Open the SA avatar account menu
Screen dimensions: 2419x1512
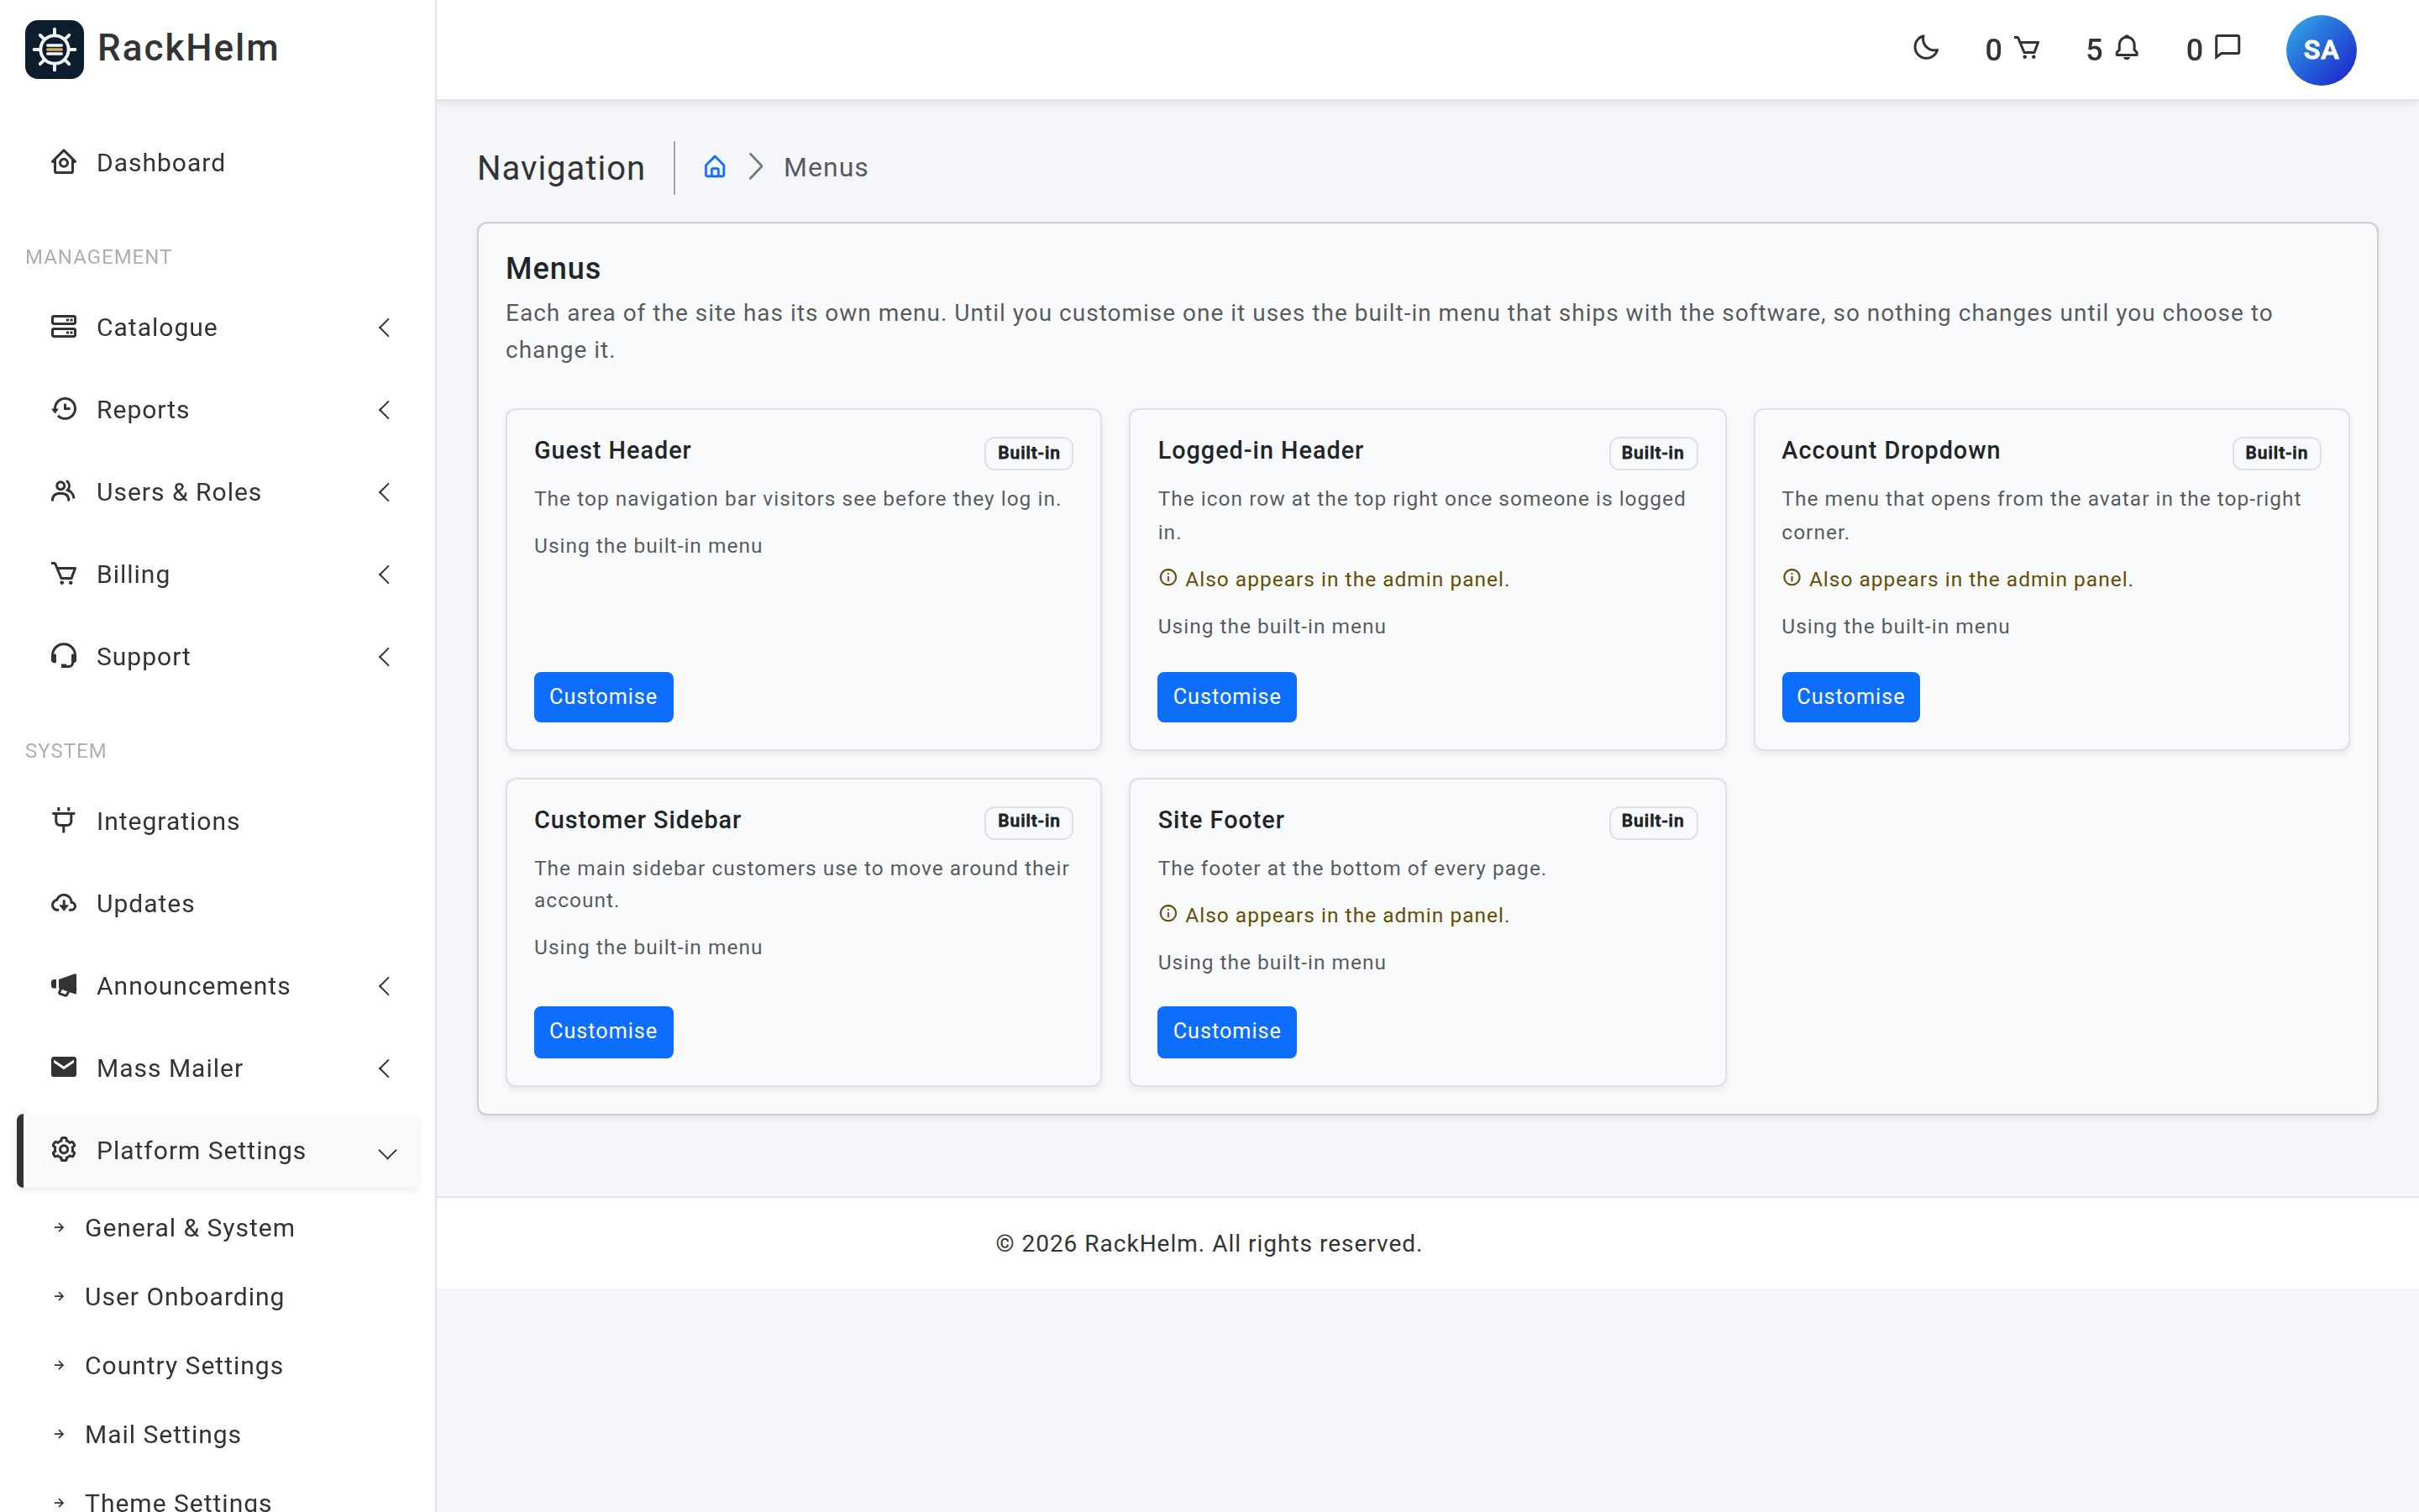click(x=2320, y=50)
